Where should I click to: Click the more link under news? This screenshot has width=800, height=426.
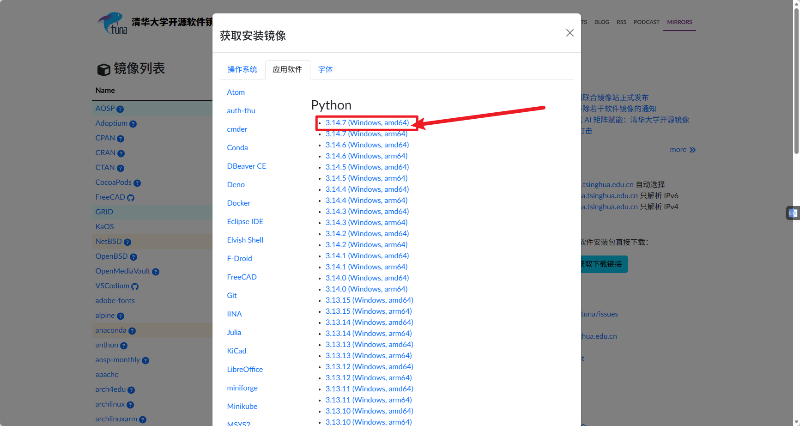click(x=678, y=150)
